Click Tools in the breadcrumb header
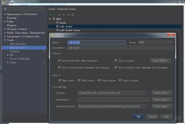This screenshot has height=124, width=185. click(x=52, y=9)
